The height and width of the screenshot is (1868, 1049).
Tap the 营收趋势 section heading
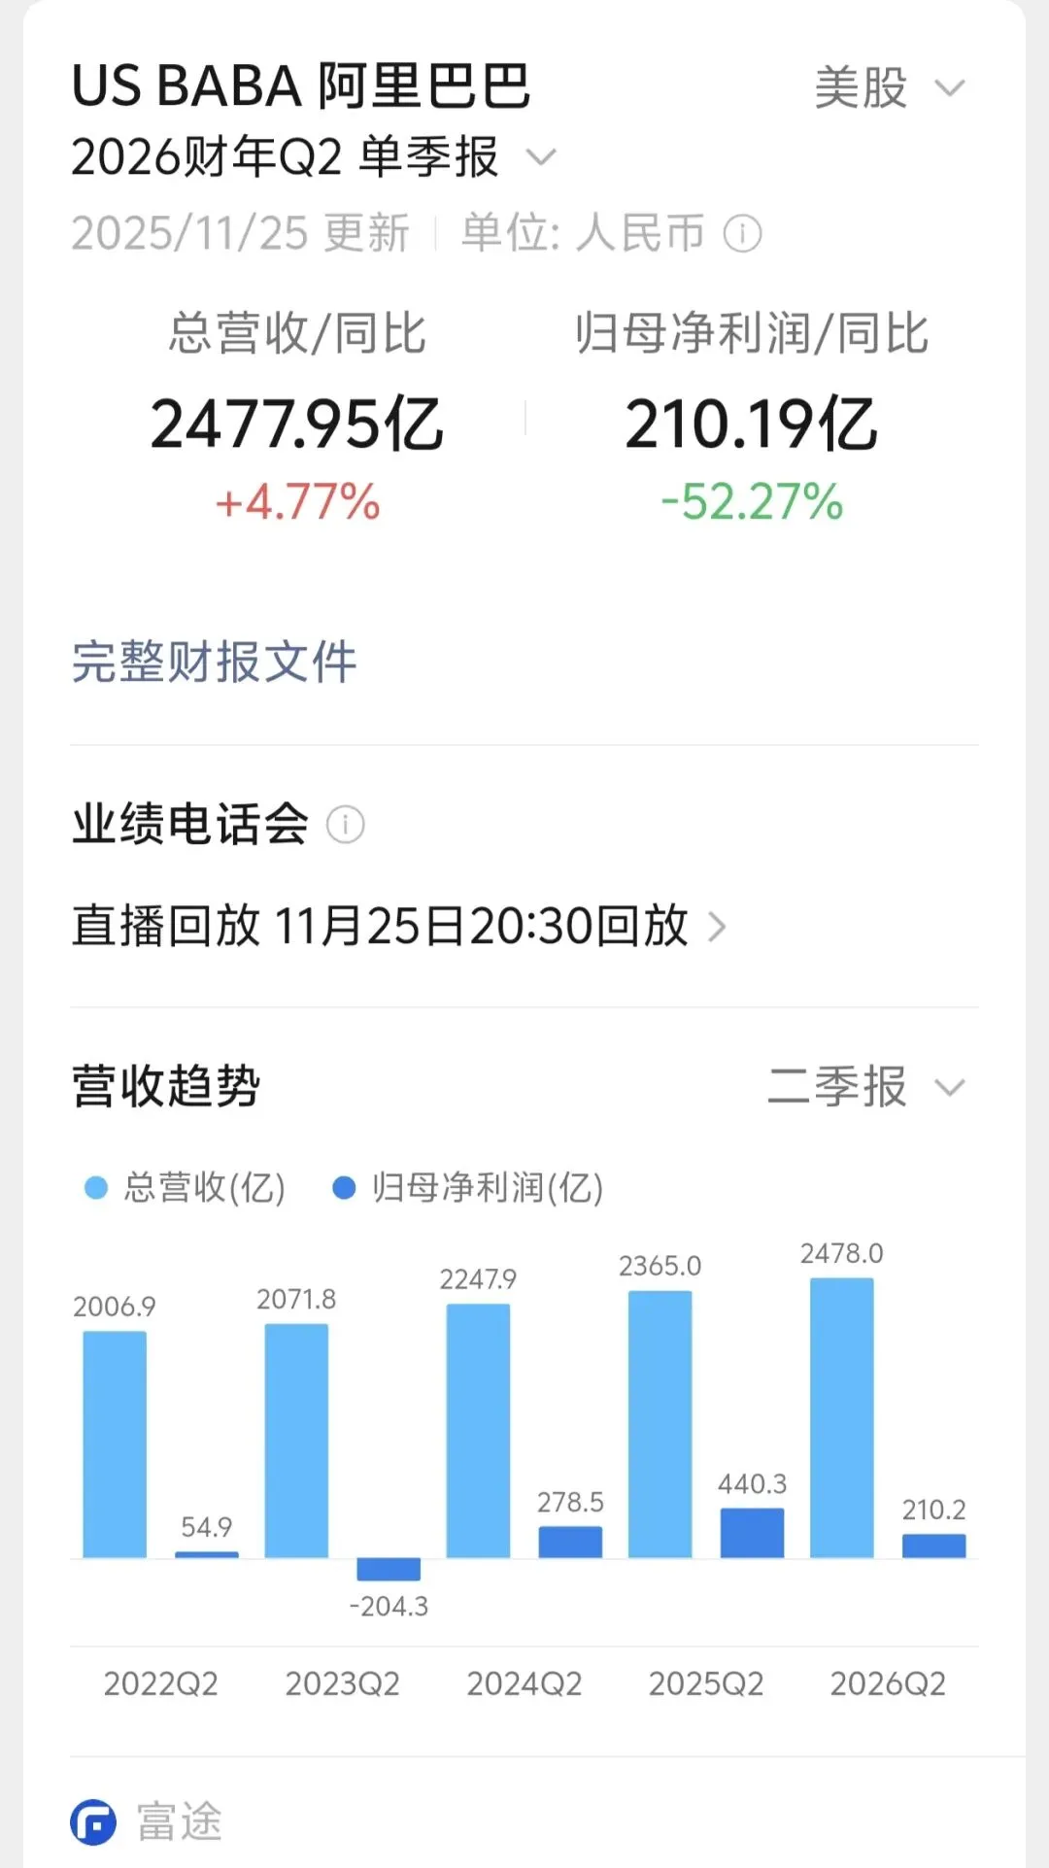[x=166, y=1086]
